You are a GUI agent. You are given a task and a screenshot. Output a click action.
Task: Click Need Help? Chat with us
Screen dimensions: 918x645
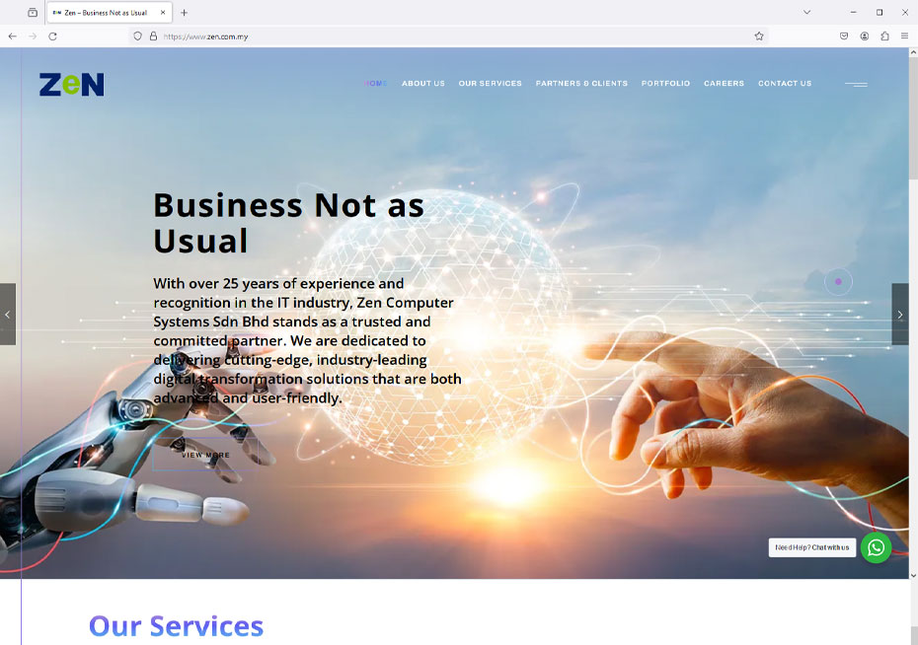tap(812, 547)
